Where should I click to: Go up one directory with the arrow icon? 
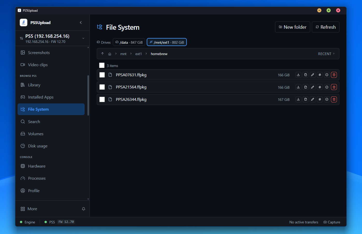102,54
